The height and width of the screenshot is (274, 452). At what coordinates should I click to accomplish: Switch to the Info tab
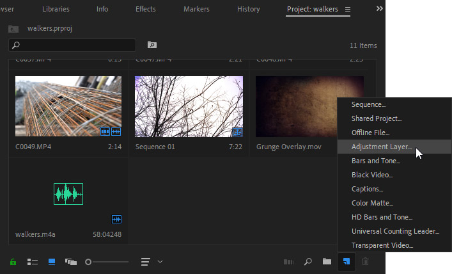[102, 9]
